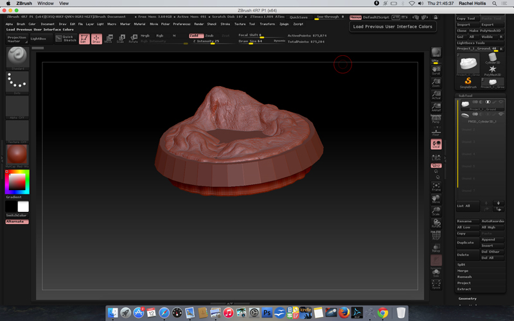Open the Transform menu
The image size is (514, 321).
point(267,24)
